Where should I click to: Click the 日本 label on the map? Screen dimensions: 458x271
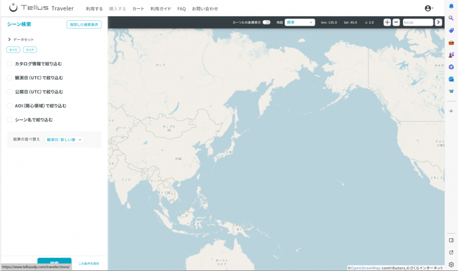click(x=229, y=152)
